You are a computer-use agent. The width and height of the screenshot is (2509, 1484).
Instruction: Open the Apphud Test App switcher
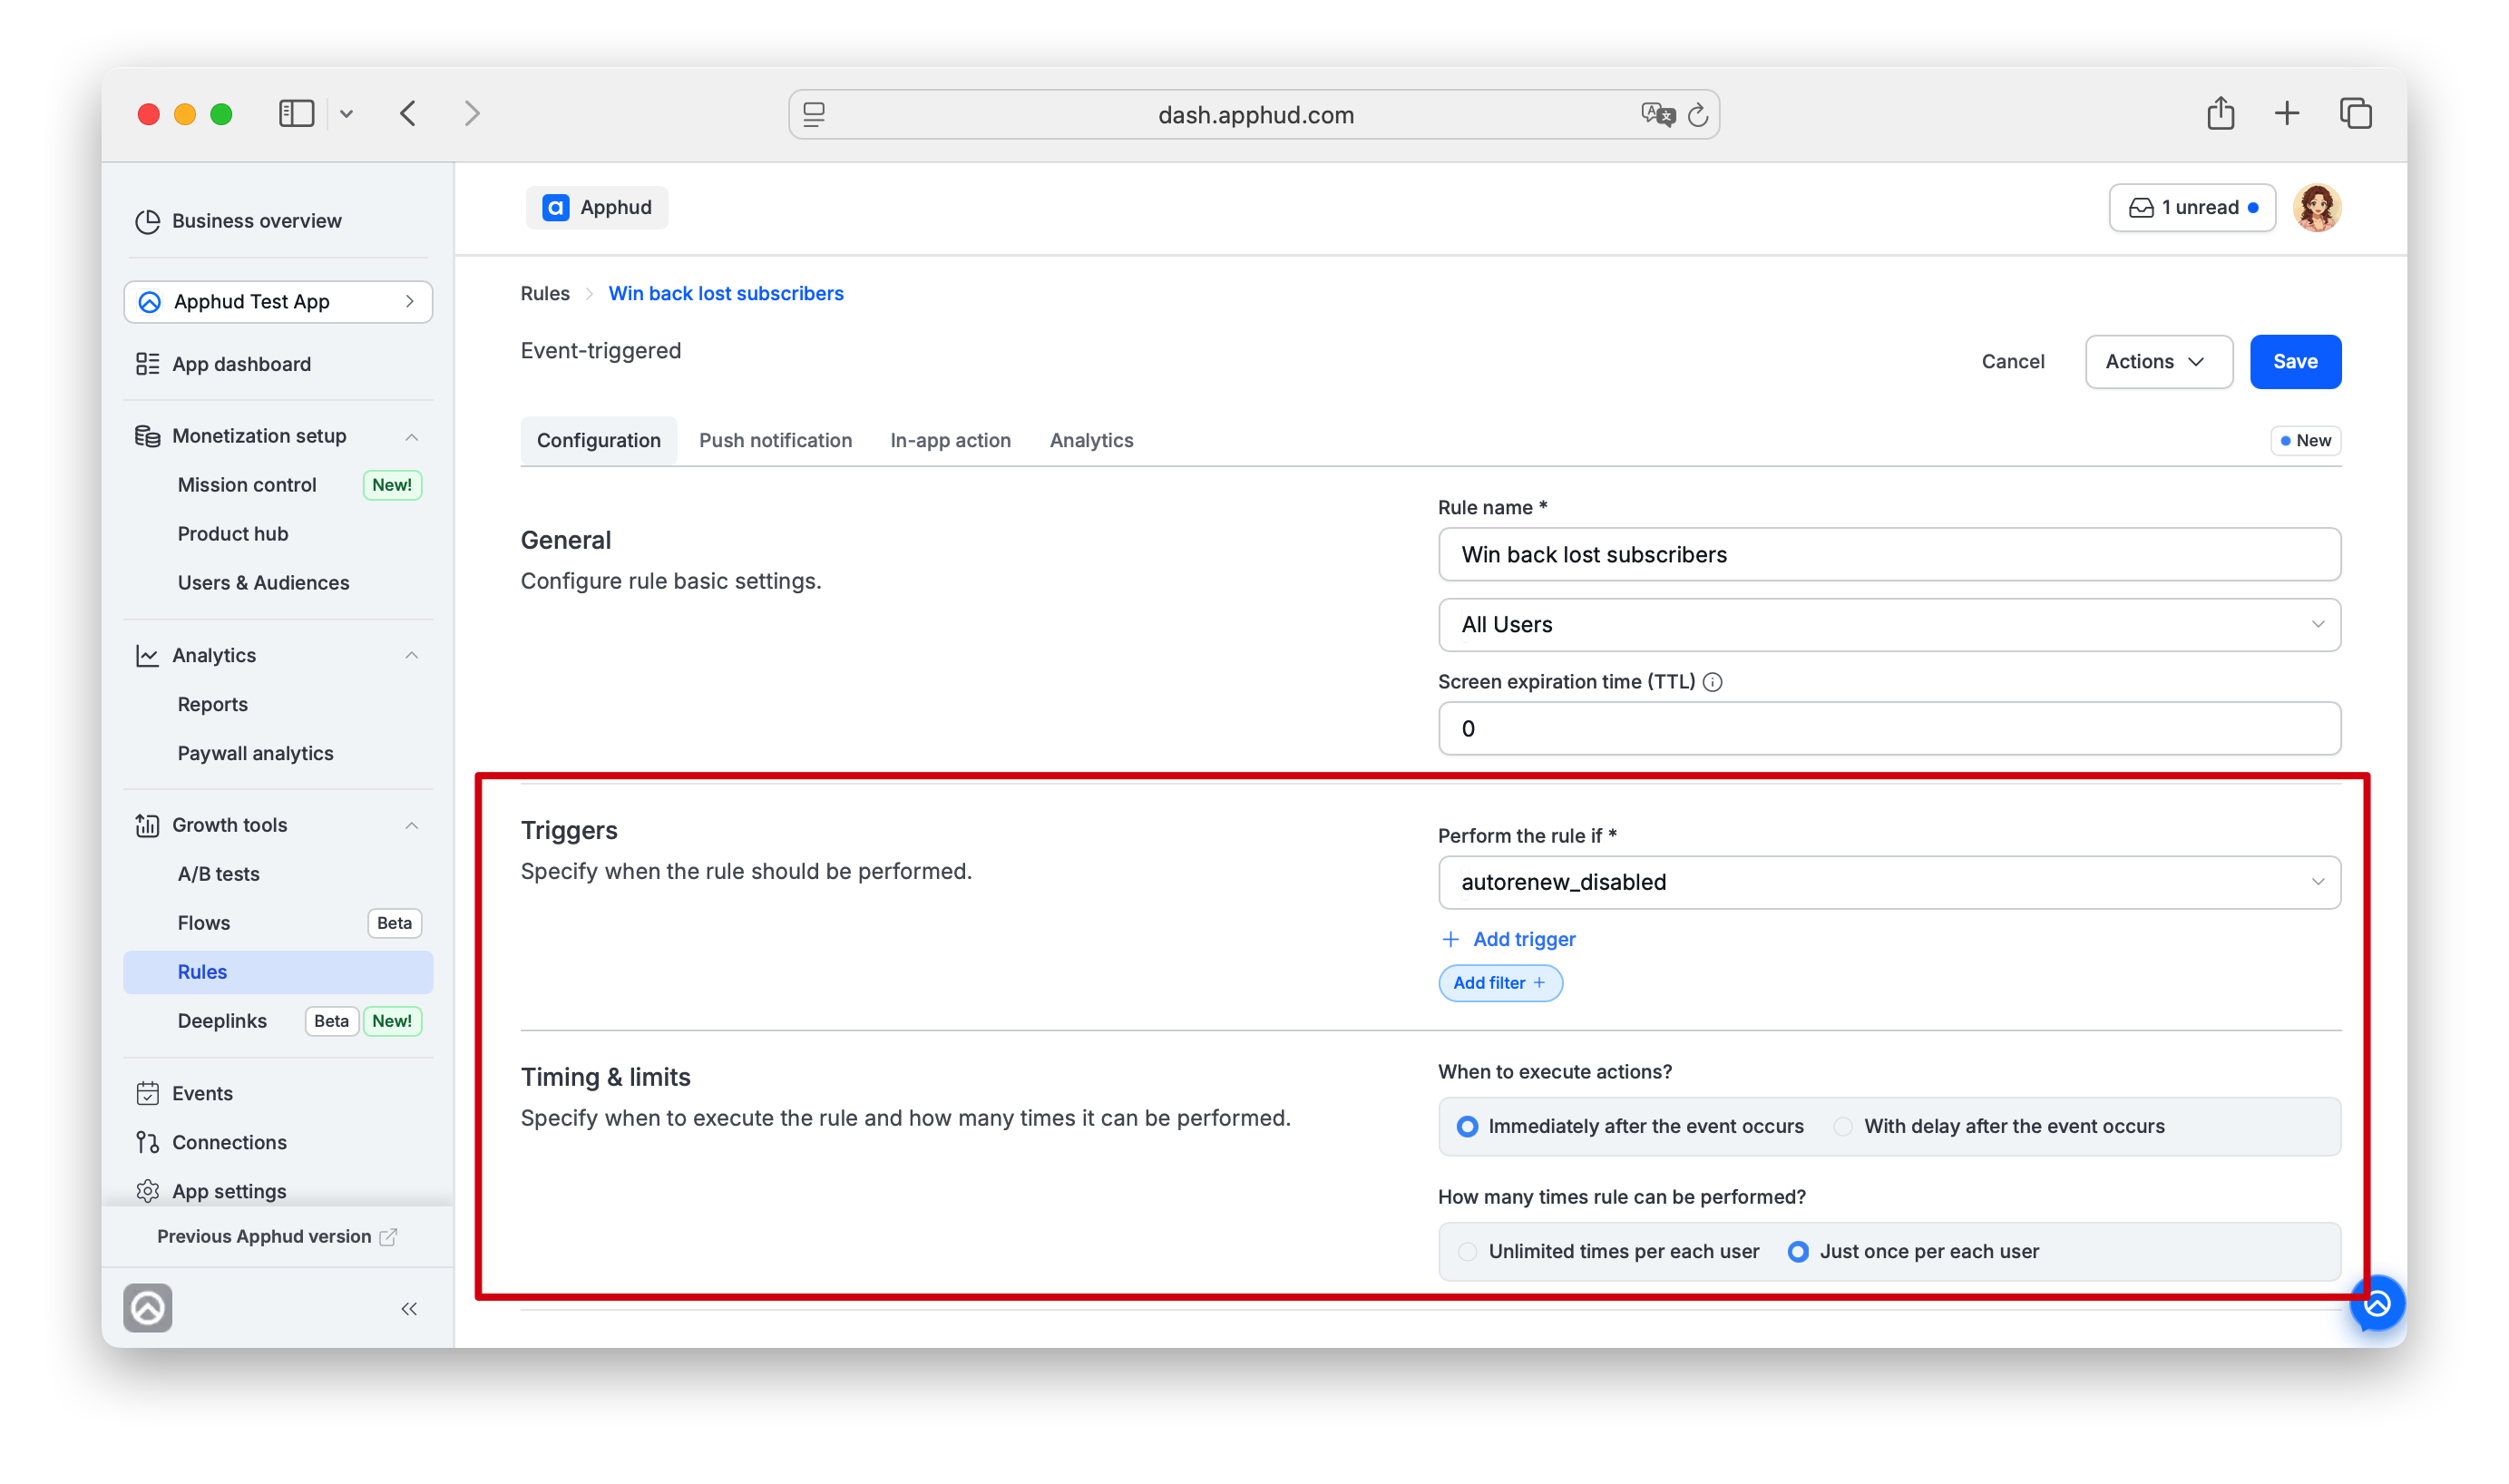point(278,302)
